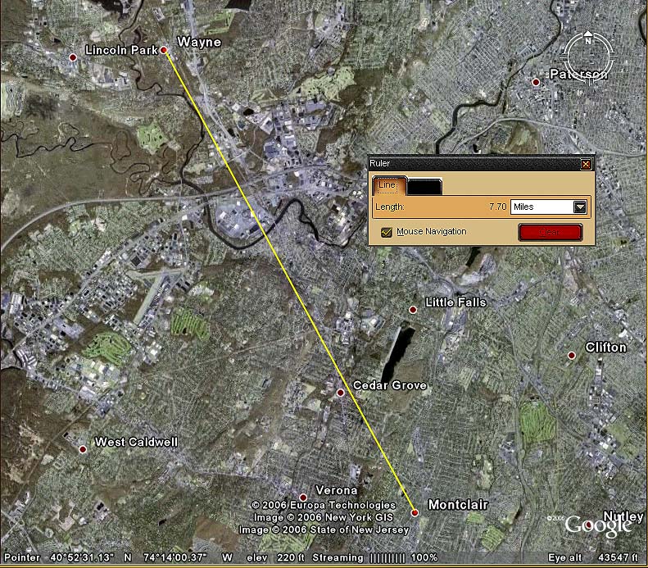The image size is (648, 568).
Task: Switch to the blank second Ruler tab
Action: 424,187
